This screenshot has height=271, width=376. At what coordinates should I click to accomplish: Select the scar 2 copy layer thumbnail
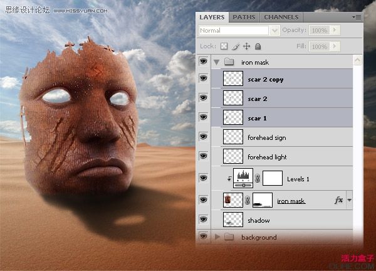pyautogui.click(x=233, y=78)
